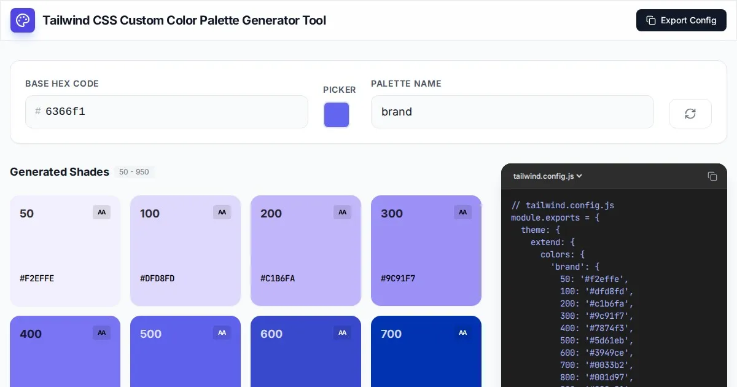
Task: Click the AA badge on shade 100
Action: pyautogui.click(x=222, y=213)
